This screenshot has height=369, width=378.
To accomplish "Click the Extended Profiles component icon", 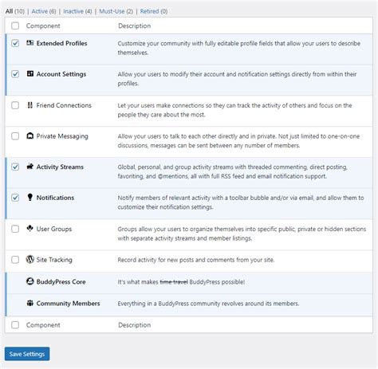I will point(30,43).
